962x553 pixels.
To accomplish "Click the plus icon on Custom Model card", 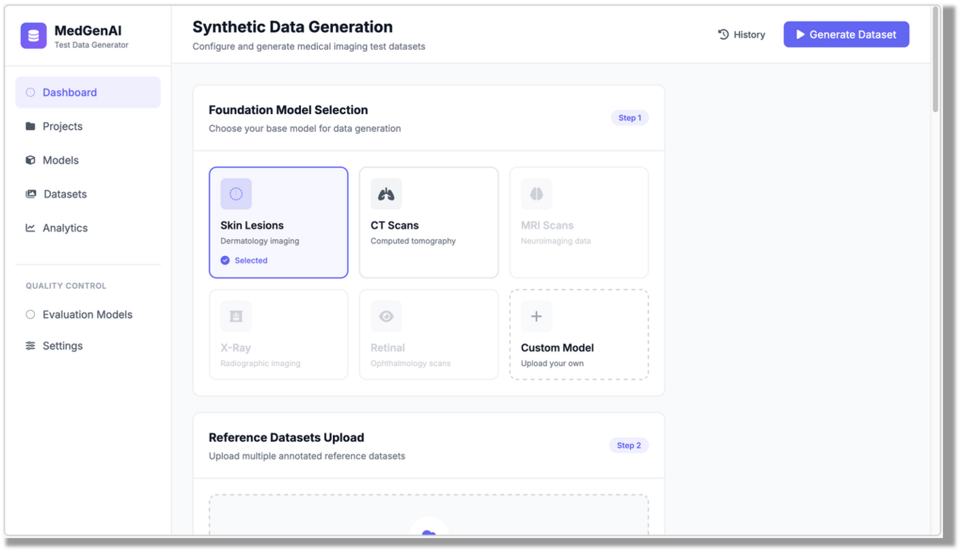I will coord(536,316).
